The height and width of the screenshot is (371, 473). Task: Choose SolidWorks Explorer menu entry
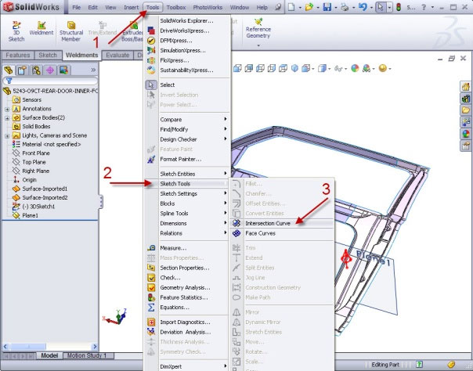(x=186, y=21)
